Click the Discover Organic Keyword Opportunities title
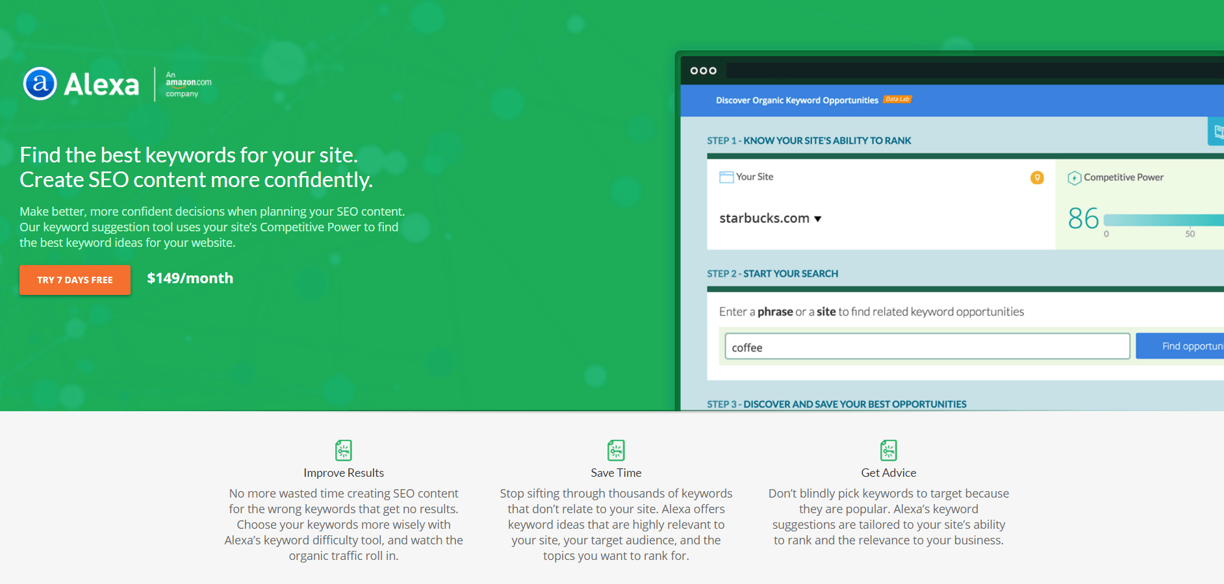The image size is (1224, 584). (x=797, y=100)
